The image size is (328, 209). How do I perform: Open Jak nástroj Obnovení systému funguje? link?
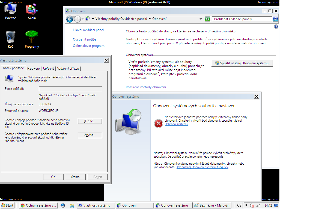(202, 167)
